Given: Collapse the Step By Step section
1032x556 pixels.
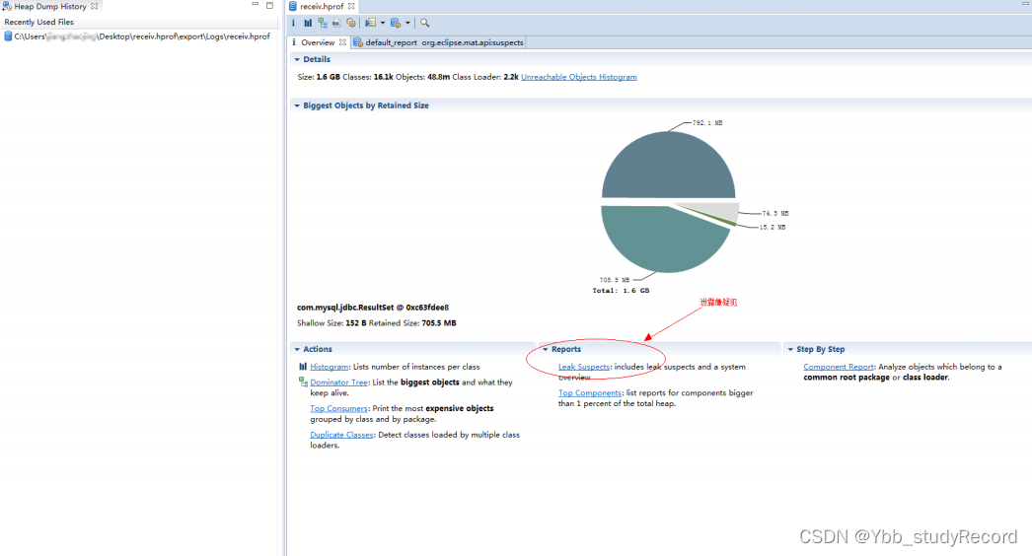Looking at the screenshot, I should (790, 349).
